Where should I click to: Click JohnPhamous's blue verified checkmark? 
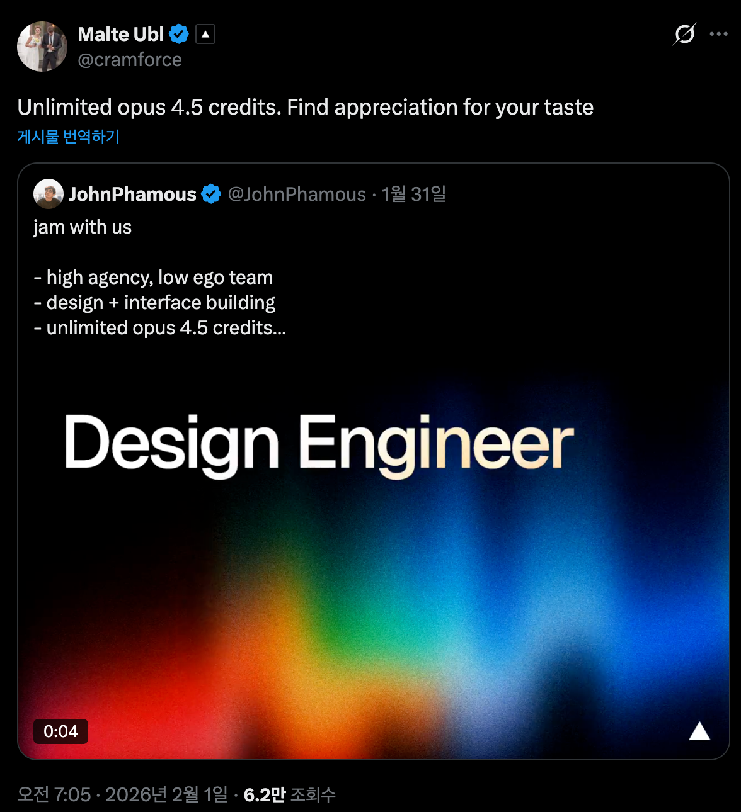211,194
